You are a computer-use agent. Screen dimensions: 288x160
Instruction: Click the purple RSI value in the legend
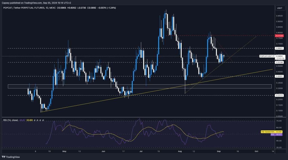22,120
